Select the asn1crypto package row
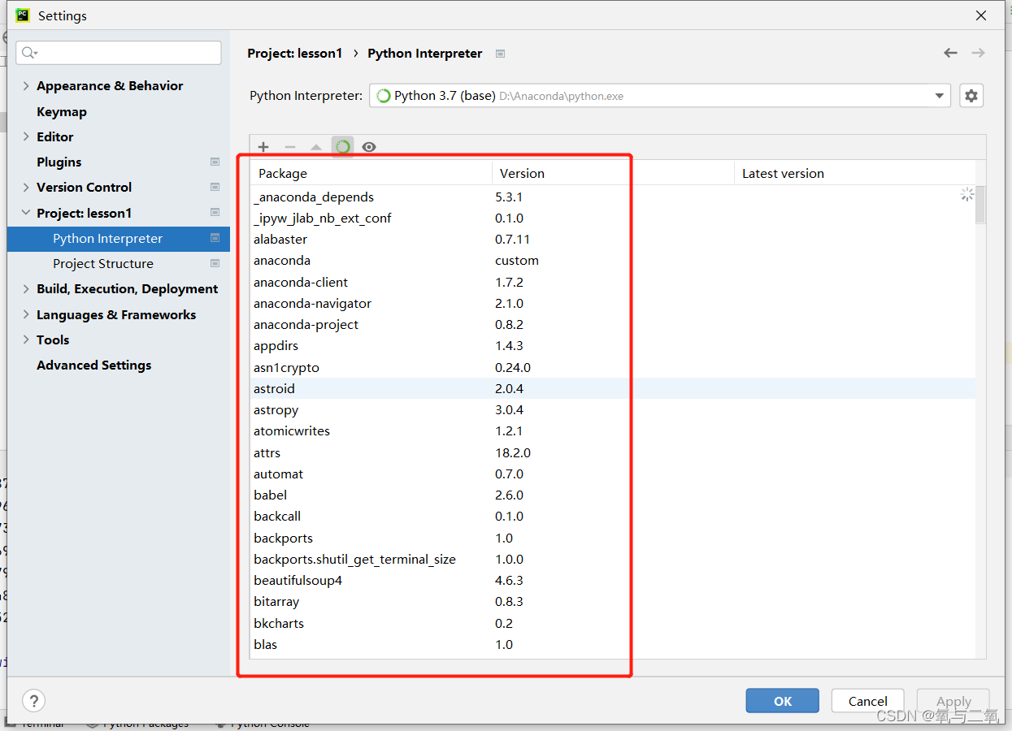 [x=613, y=368]
